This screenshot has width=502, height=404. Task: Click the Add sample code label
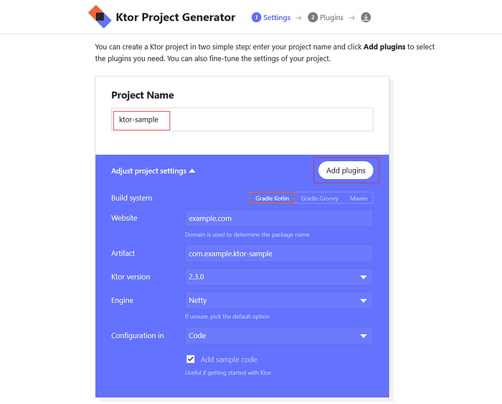[x=229, y=360]
